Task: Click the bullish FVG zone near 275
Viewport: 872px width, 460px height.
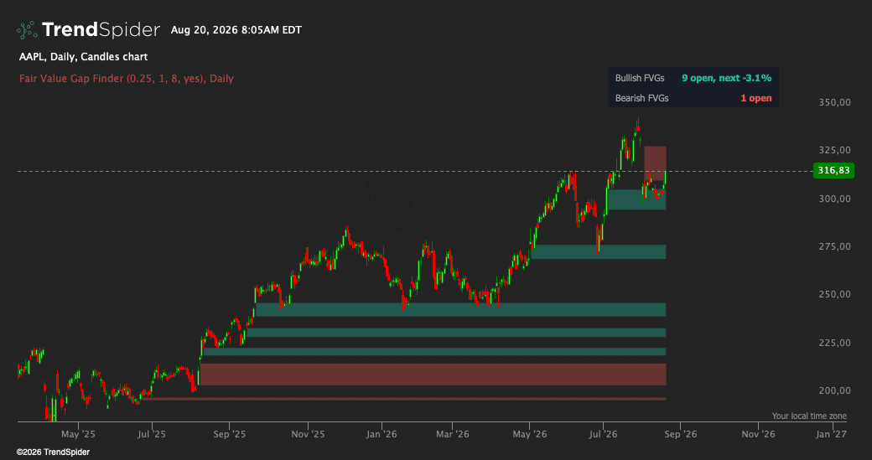Action: click(x=599, y=251)
